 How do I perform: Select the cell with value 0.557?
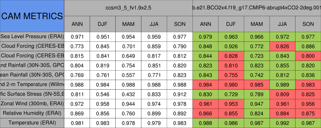click(128, 75)
